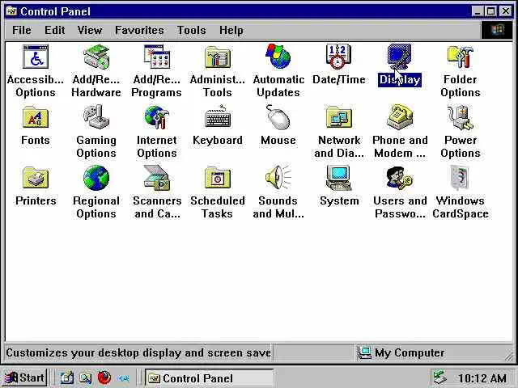Open the Help menu
Screen dimensions: 518x388
tap(231, 31)
